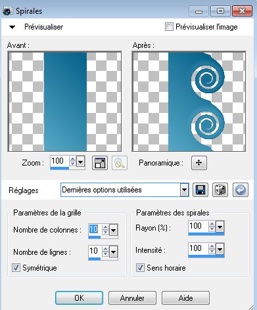Click the Aide button

[185, 298]
